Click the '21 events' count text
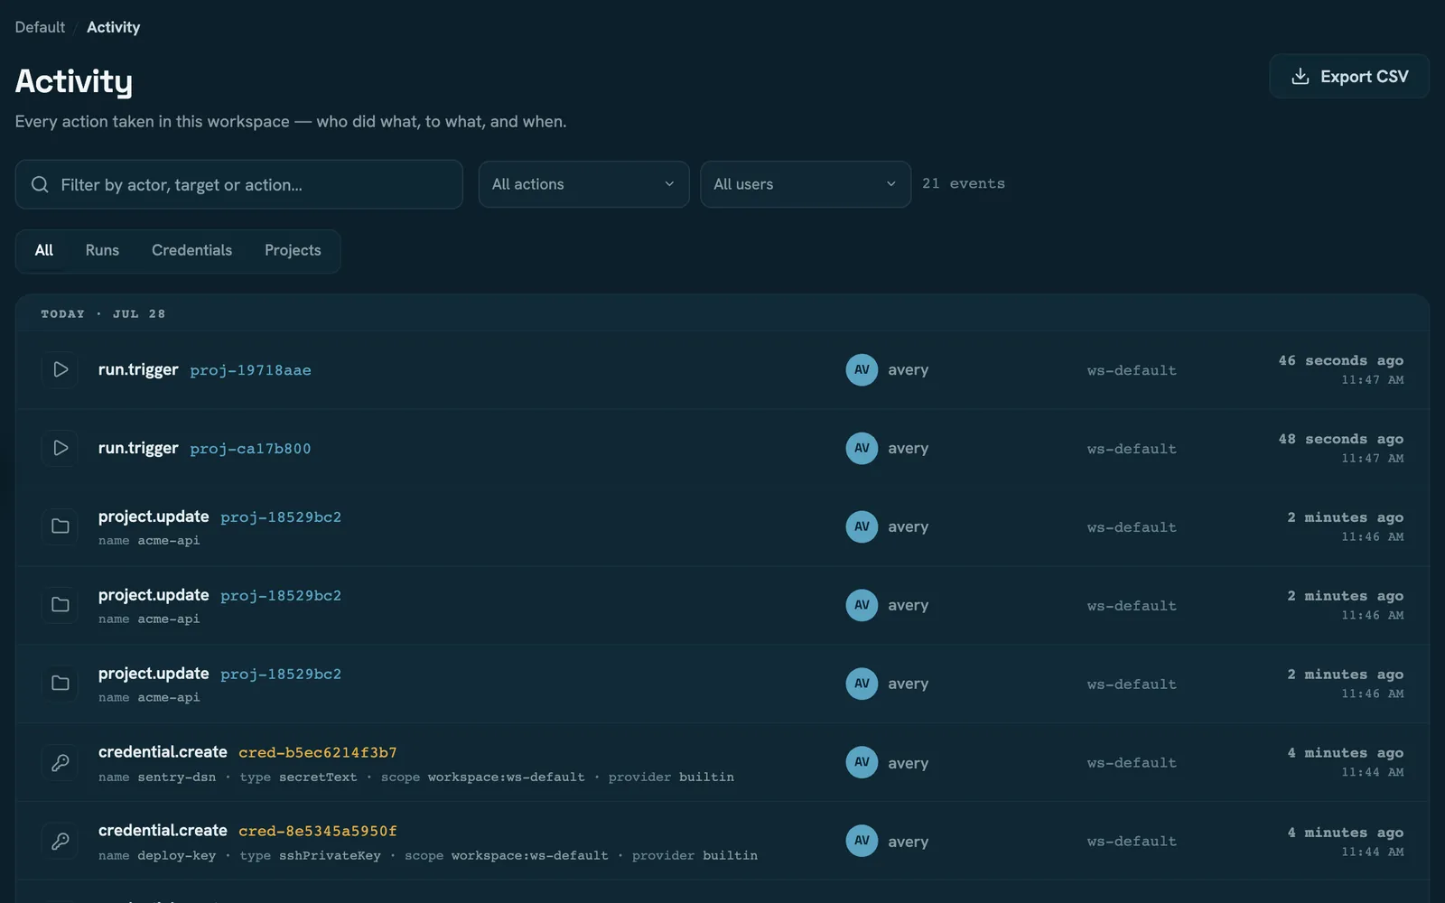 tap(964, 183)
